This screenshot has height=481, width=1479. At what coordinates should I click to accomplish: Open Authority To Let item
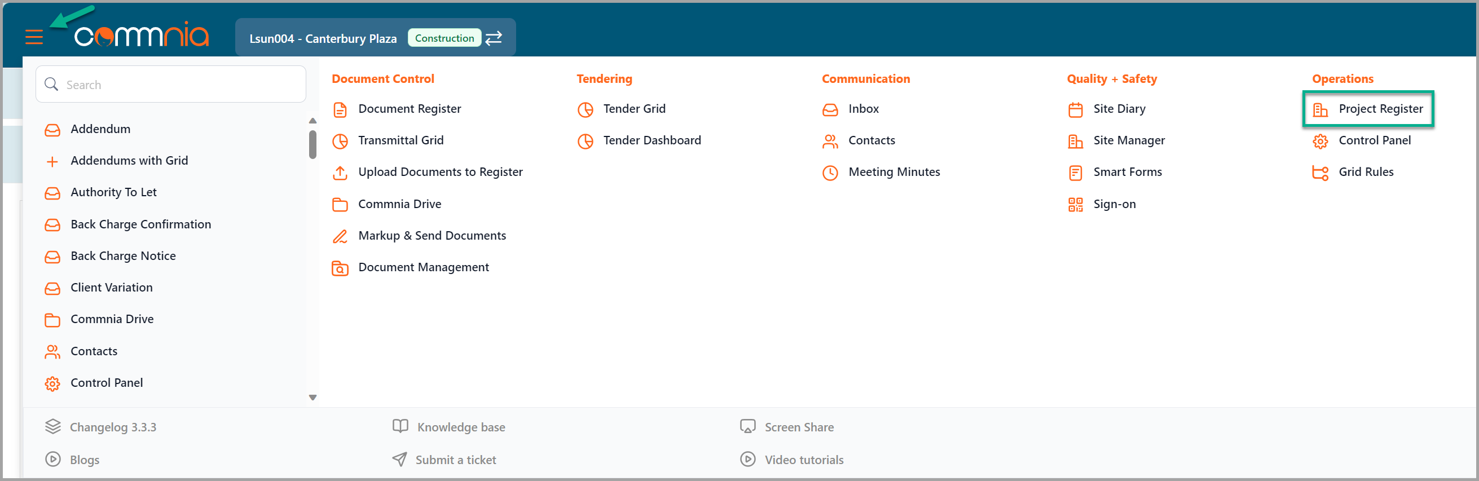point(114,192)
